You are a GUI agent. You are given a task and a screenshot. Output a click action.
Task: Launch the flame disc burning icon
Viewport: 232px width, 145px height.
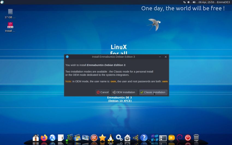pos(94,138)
